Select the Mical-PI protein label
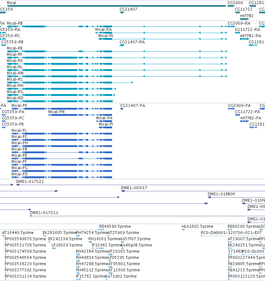 (x=106, y=124)
